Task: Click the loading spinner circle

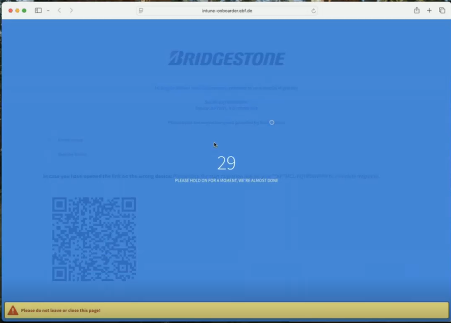Action: pyautogui.click(x=272, y=123)
